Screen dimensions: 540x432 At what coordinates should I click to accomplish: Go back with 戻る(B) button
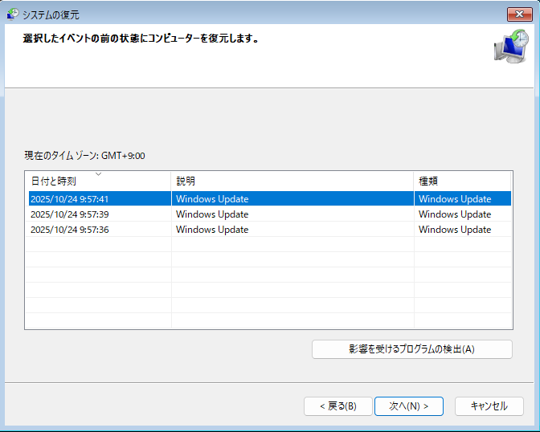tap(337, 406)
